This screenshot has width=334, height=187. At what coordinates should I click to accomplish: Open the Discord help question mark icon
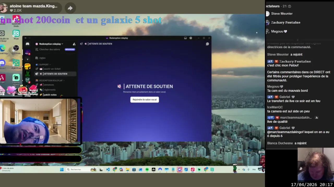point(191,38)
